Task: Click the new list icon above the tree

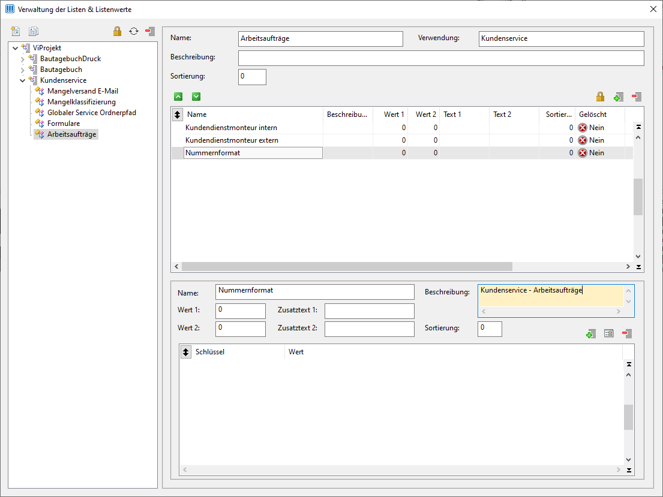Action: point(16,31)
